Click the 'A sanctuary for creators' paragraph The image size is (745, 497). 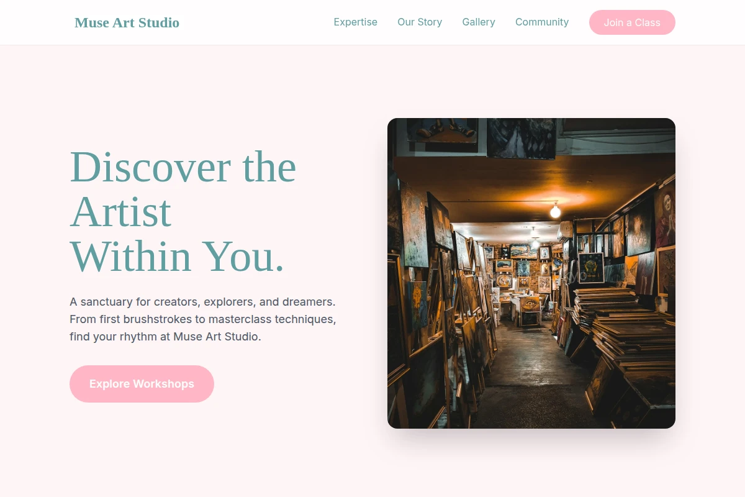pyautogui.click(x=203, y=319)
